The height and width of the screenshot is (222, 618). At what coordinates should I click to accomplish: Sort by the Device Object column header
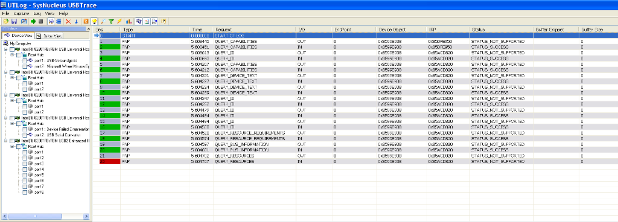coord(401,30)
